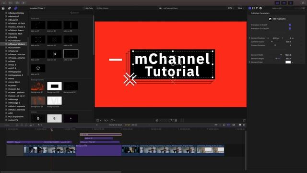Select the mBadges Holiday category

[16, 13]
